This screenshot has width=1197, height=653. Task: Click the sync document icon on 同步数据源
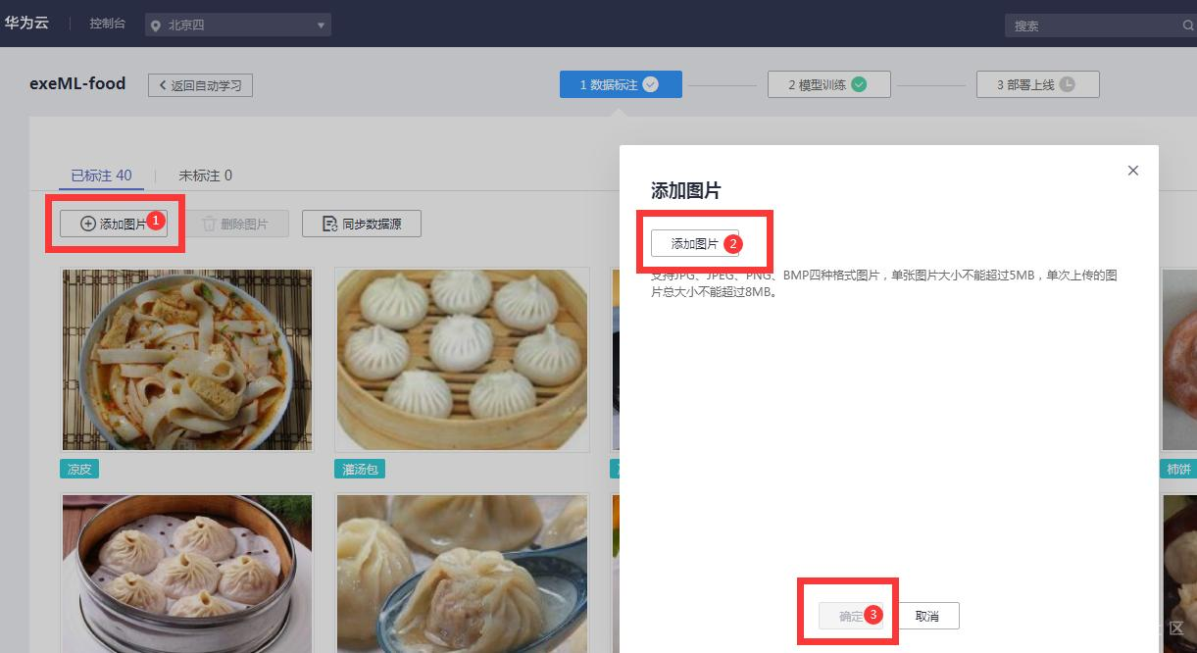coord(330,224)
